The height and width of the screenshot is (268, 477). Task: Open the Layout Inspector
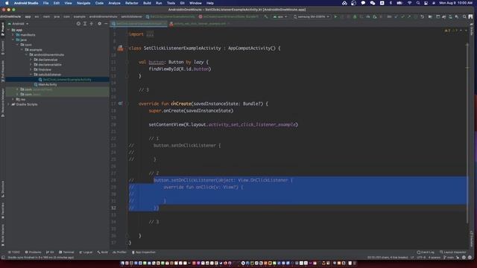(x=452, y=252)
